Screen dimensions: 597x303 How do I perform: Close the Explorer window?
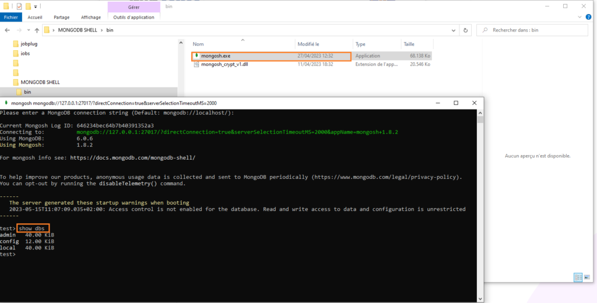tap(584, 6)
